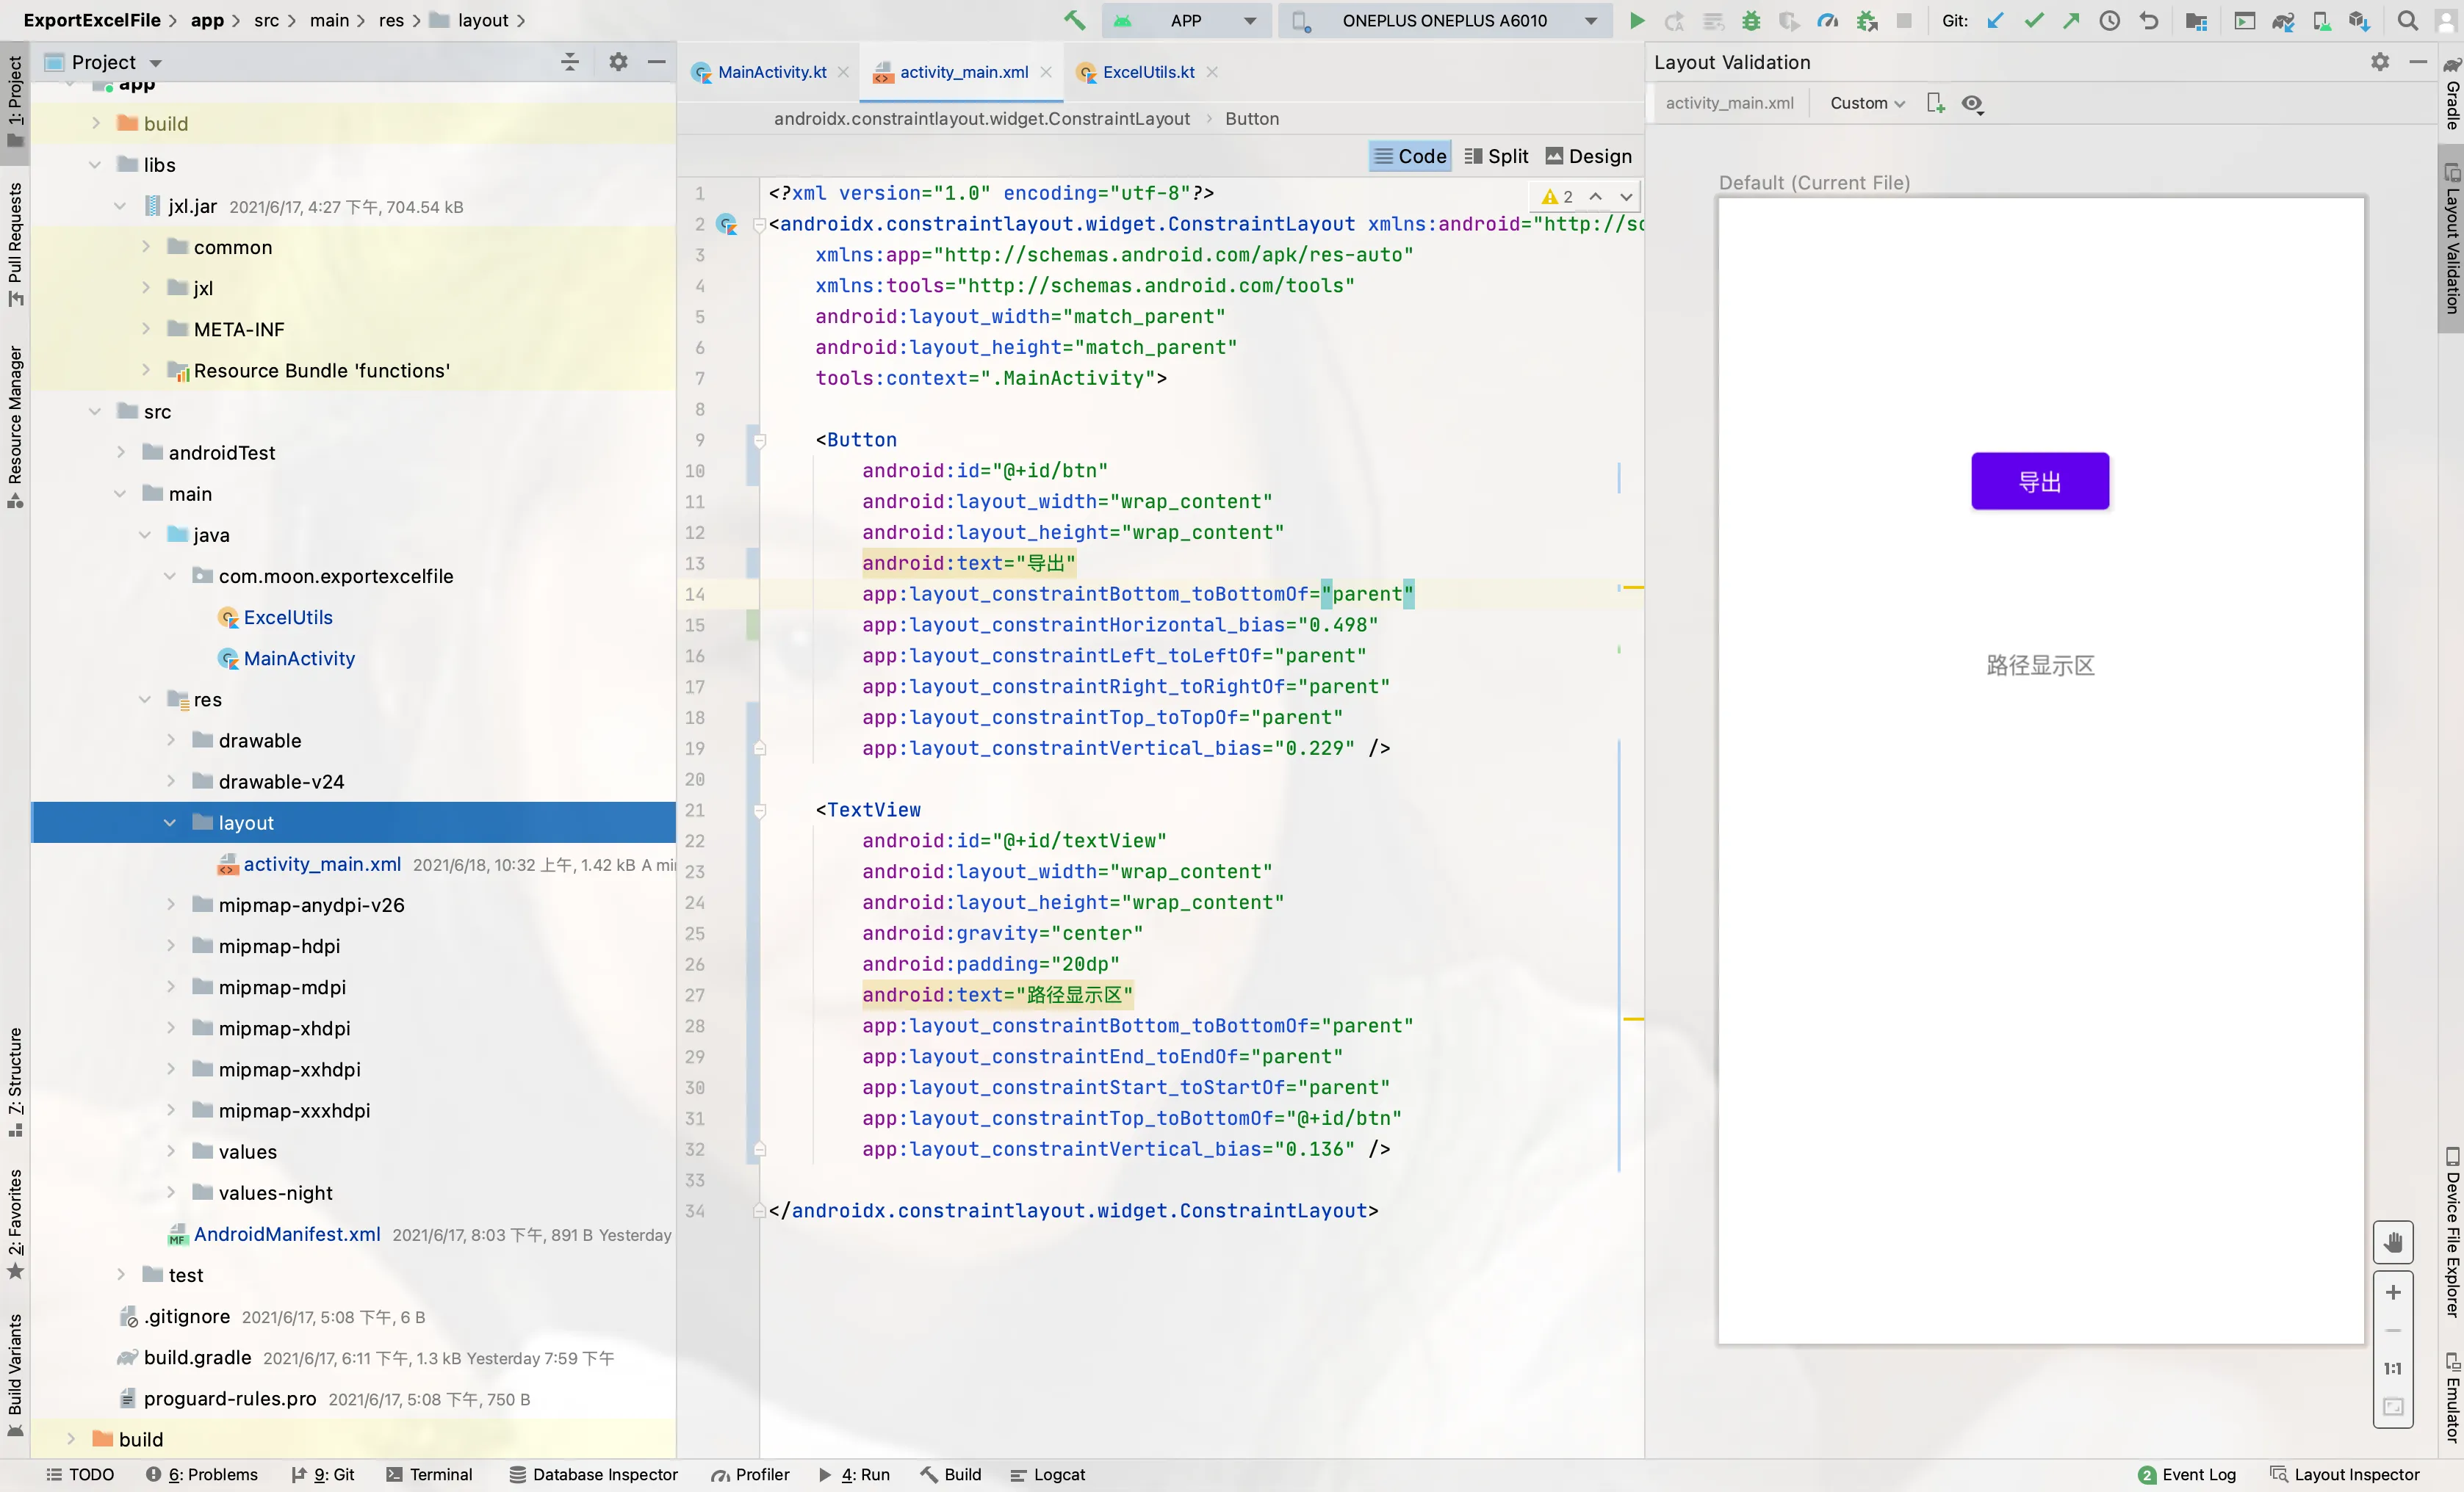Toggle the Layout Validation view options eye
The width and height of the screenshot is (2464, 1492).
tap(1973, 103)
